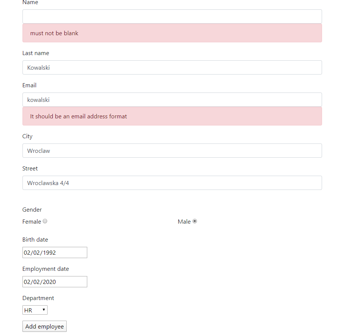The image size is (349, 333).
Task: Open the Department dropdown
Action: [x=35, y=310]
